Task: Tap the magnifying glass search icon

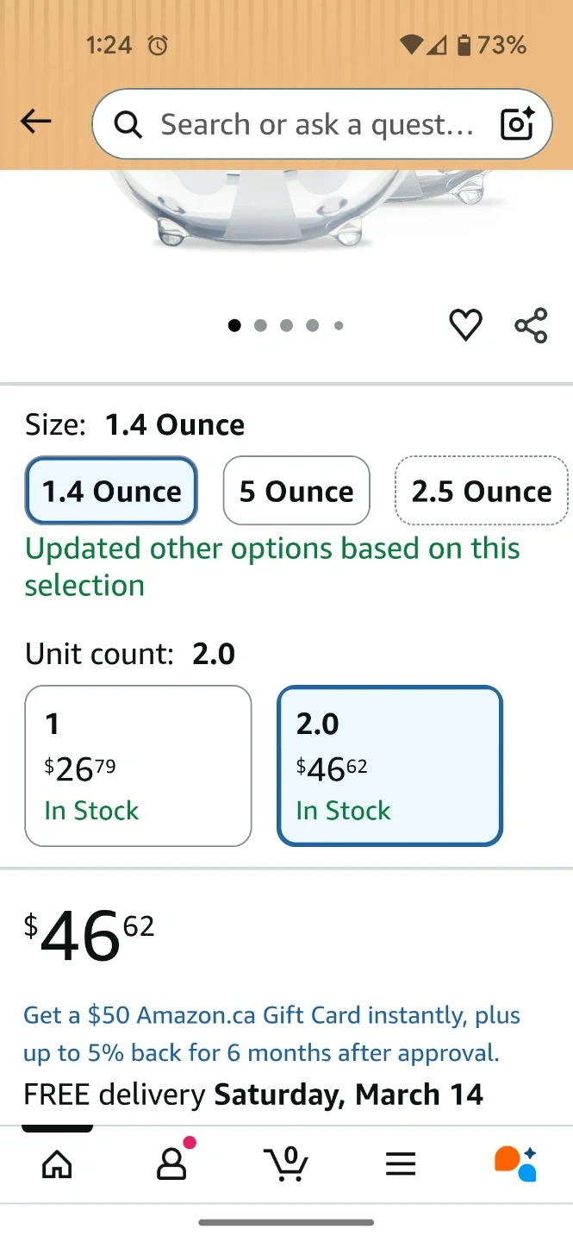Action: click(x=128, y=125)
